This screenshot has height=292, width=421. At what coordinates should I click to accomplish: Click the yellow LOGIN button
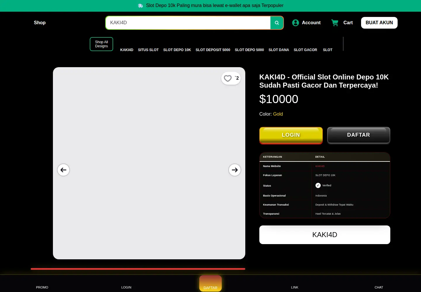pyautogui.click(x=291, y=135)
